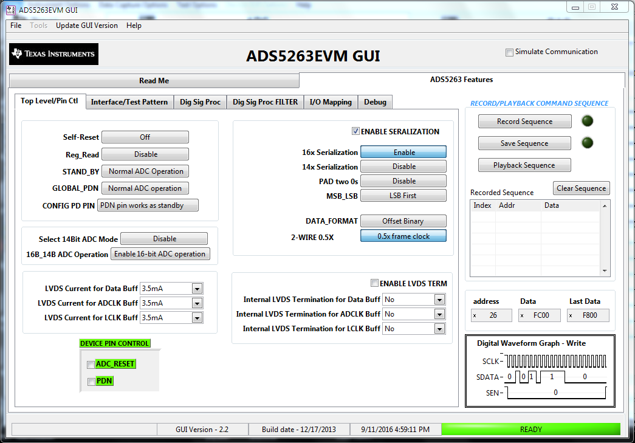Switch to Interface/Test Pattern tab
The image size is (635, 443).
(129, 102)
